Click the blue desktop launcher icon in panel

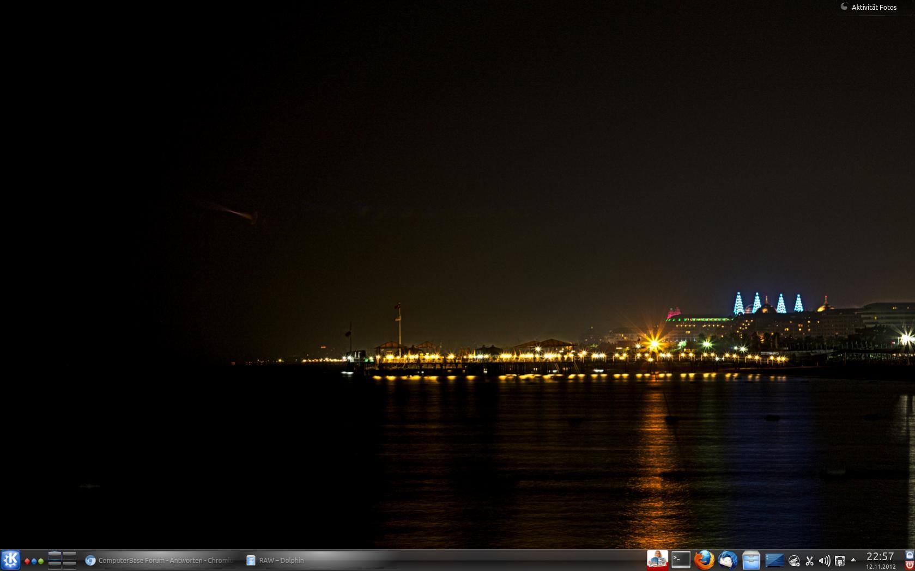coord(774,560)
